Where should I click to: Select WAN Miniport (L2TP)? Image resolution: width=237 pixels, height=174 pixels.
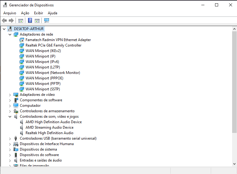(43, 67)
